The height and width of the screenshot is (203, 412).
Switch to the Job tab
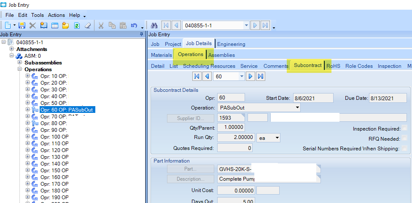155,44
